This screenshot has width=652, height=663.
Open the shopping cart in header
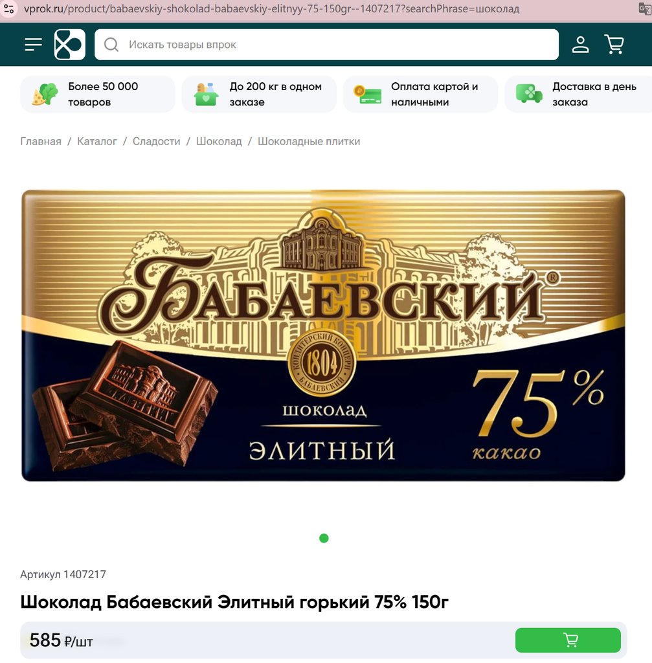(x=614, y=45)
